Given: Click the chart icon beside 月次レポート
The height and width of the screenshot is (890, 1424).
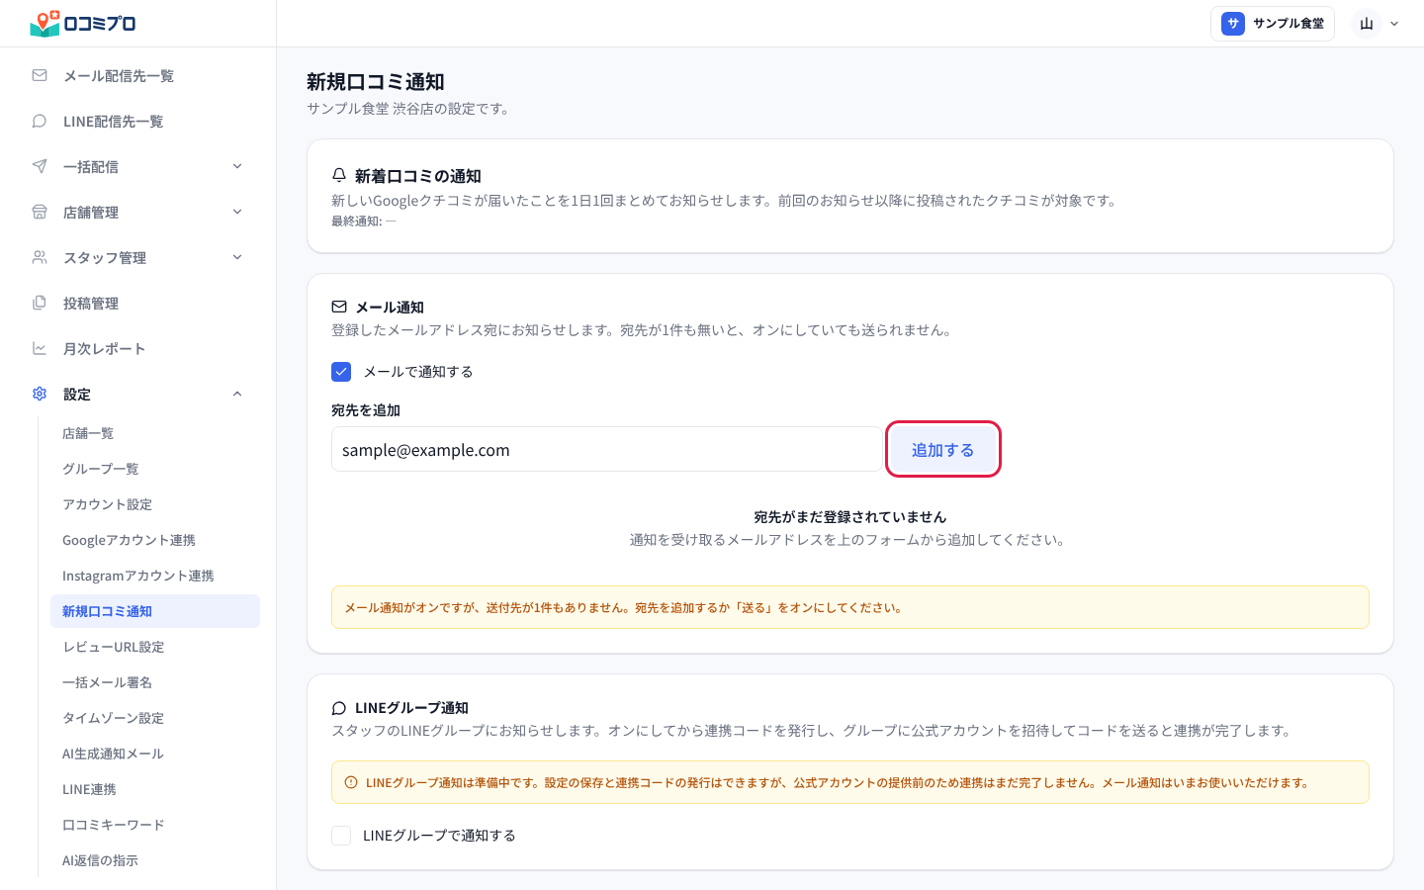Looking at the screenshot, I should pyautogui.click(x=40, y=348).
